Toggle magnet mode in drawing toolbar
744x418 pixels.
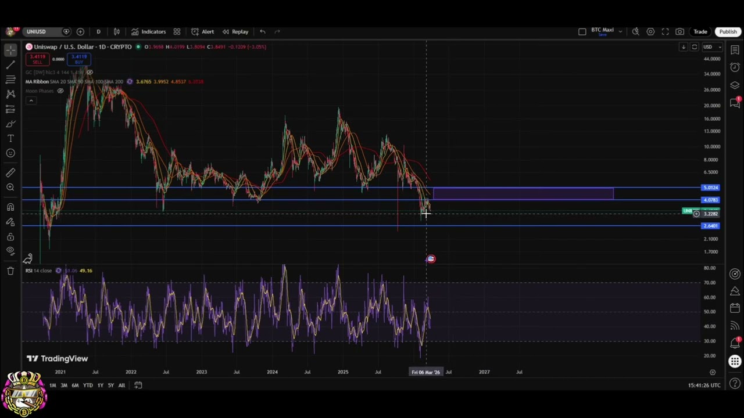tap(10, 207)
